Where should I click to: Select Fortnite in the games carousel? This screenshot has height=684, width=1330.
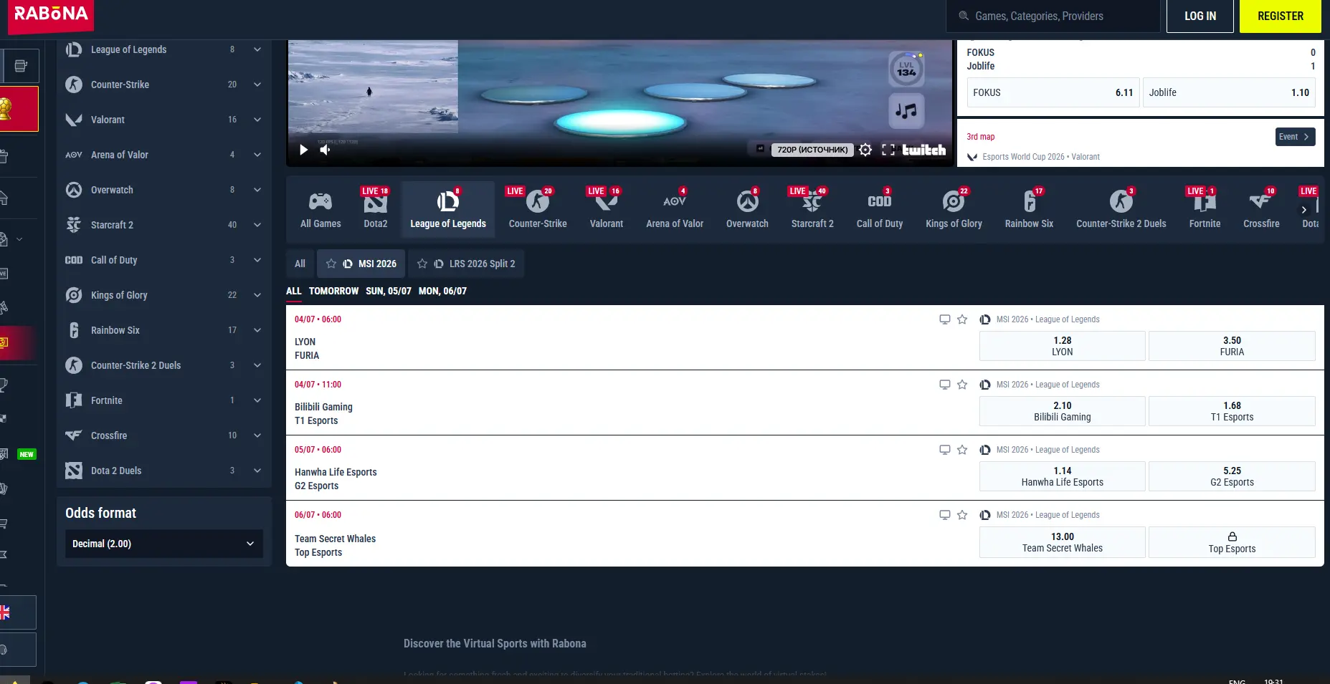tap(1205, 208)
